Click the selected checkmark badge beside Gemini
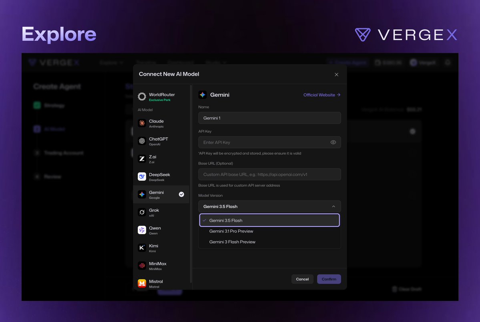The image size is (480, 322). pos(181,194)
